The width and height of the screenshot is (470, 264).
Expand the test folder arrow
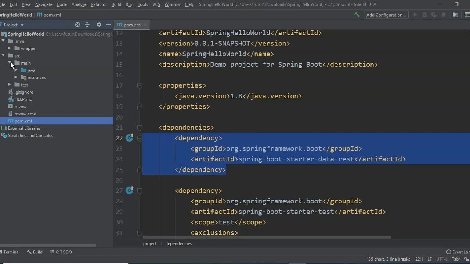(x=10, y=85)
